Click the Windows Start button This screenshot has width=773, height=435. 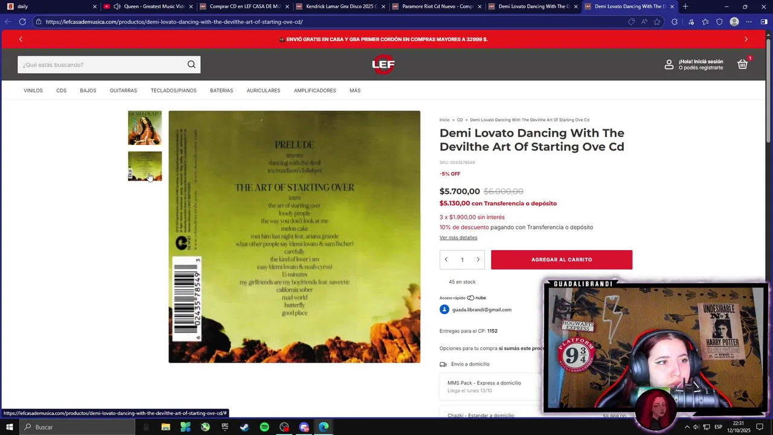[10, 427]
